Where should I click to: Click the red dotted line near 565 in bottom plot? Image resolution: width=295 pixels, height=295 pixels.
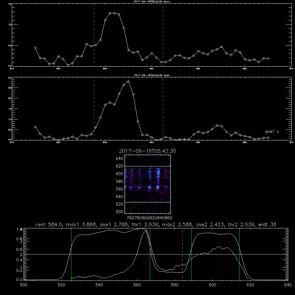click(x=146, y=254)
